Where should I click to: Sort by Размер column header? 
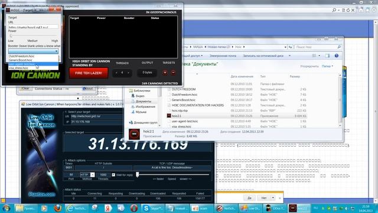click(295, 76)
